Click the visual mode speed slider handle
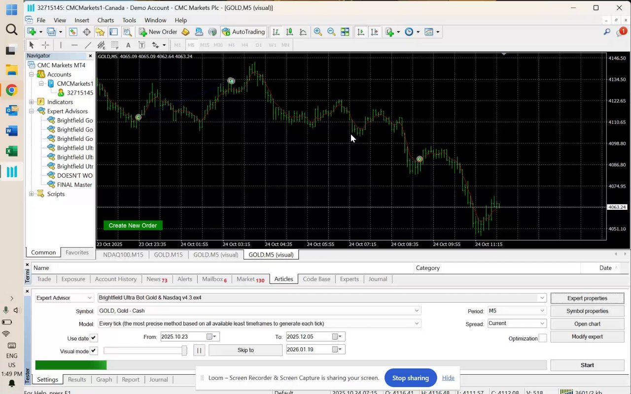 [x=184, y=350]
